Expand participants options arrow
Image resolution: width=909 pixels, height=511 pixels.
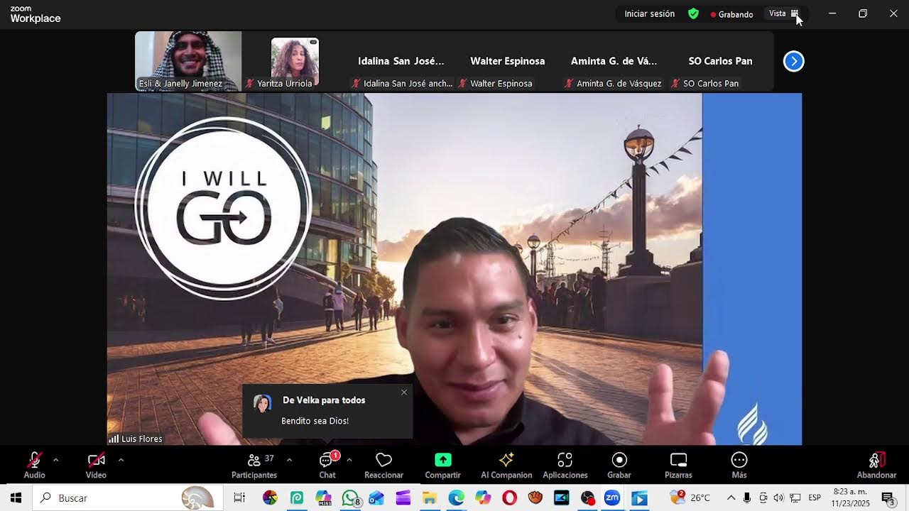289,460
